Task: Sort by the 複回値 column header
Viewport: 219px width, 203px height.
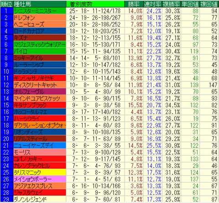Action: pos(209,4)
